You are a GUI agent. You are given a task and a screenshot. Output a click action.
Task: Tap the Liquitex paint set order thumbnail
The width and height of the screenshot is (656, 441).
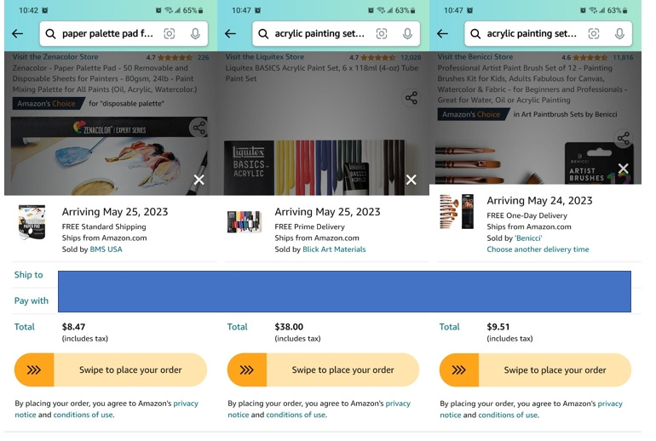[245, 222]
